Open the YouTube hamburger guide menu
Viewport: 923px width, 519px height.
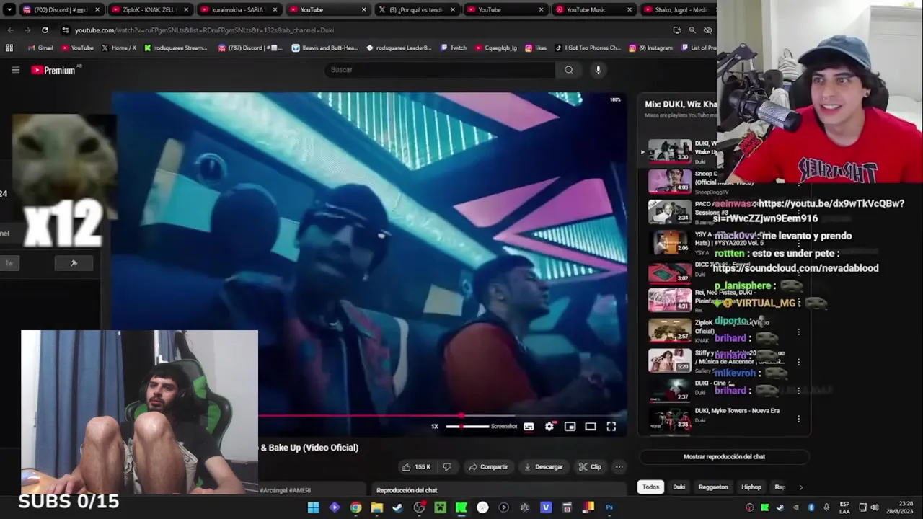(15, 70)
